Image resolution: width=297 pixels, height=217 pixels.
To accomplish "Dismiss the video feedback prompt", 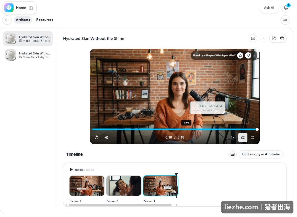I will coord(254,56).
